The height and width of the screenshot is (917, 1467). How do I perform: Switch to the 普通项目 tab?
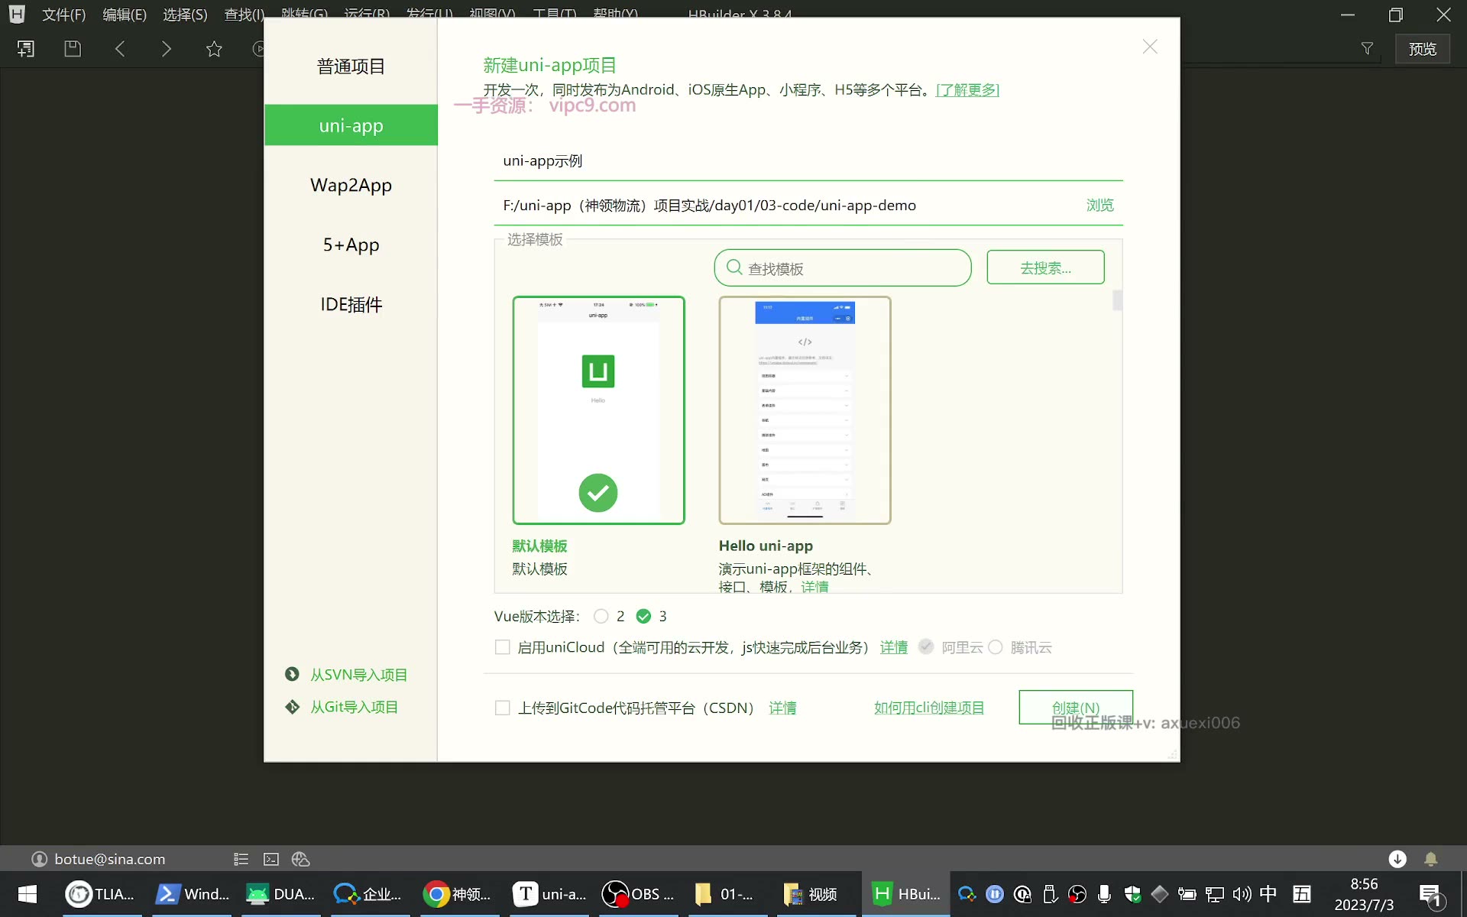coord(351,66)
